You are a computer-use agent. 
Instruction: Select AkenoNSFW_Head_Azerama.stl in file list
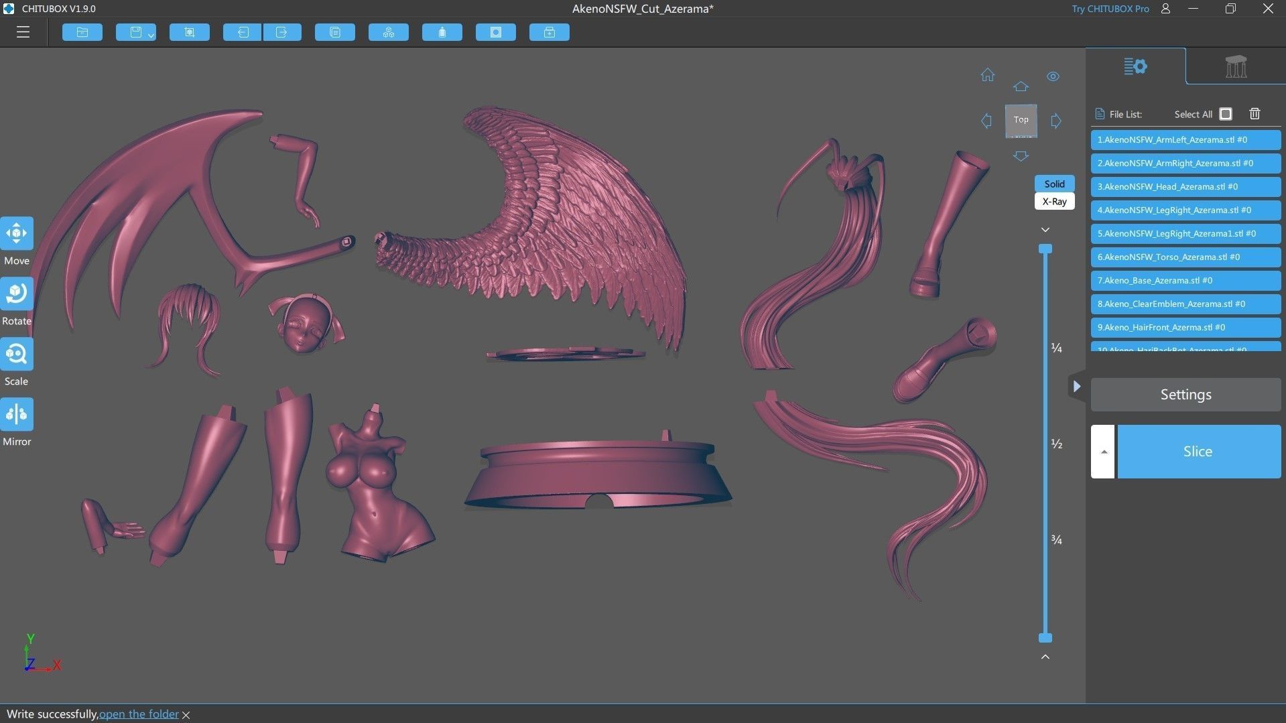click(x=1185, y=187)
